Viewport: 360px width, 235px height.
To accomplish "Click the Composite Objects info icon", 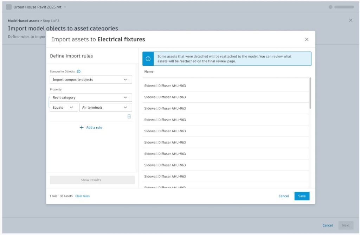I will [78, 71].
